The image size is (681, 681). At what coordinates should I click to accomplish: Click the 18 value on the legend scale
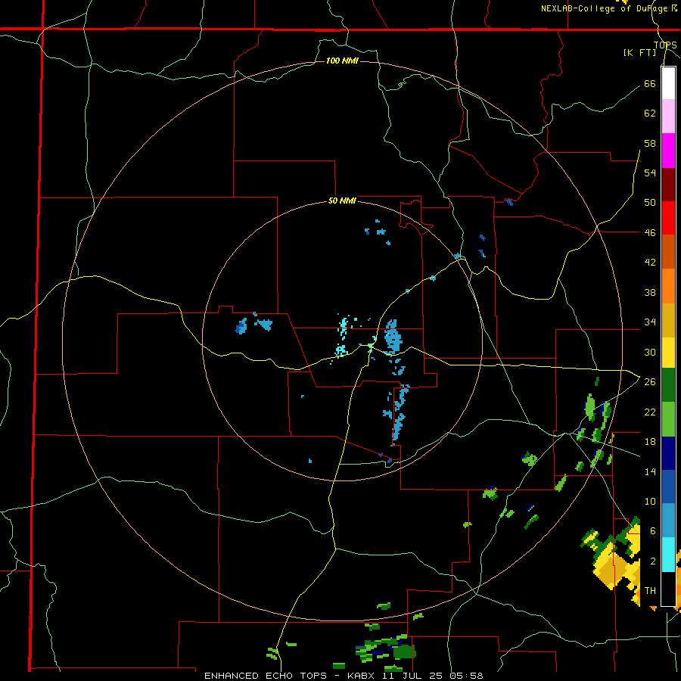tap(650, 442)
